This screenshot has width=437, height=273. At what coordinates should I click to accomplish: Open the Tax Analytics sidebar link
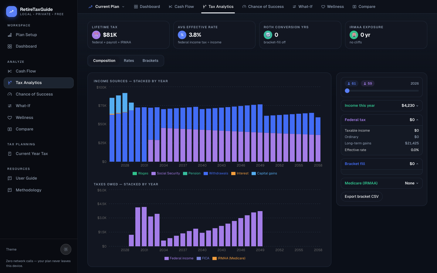(x=39, y=83)
